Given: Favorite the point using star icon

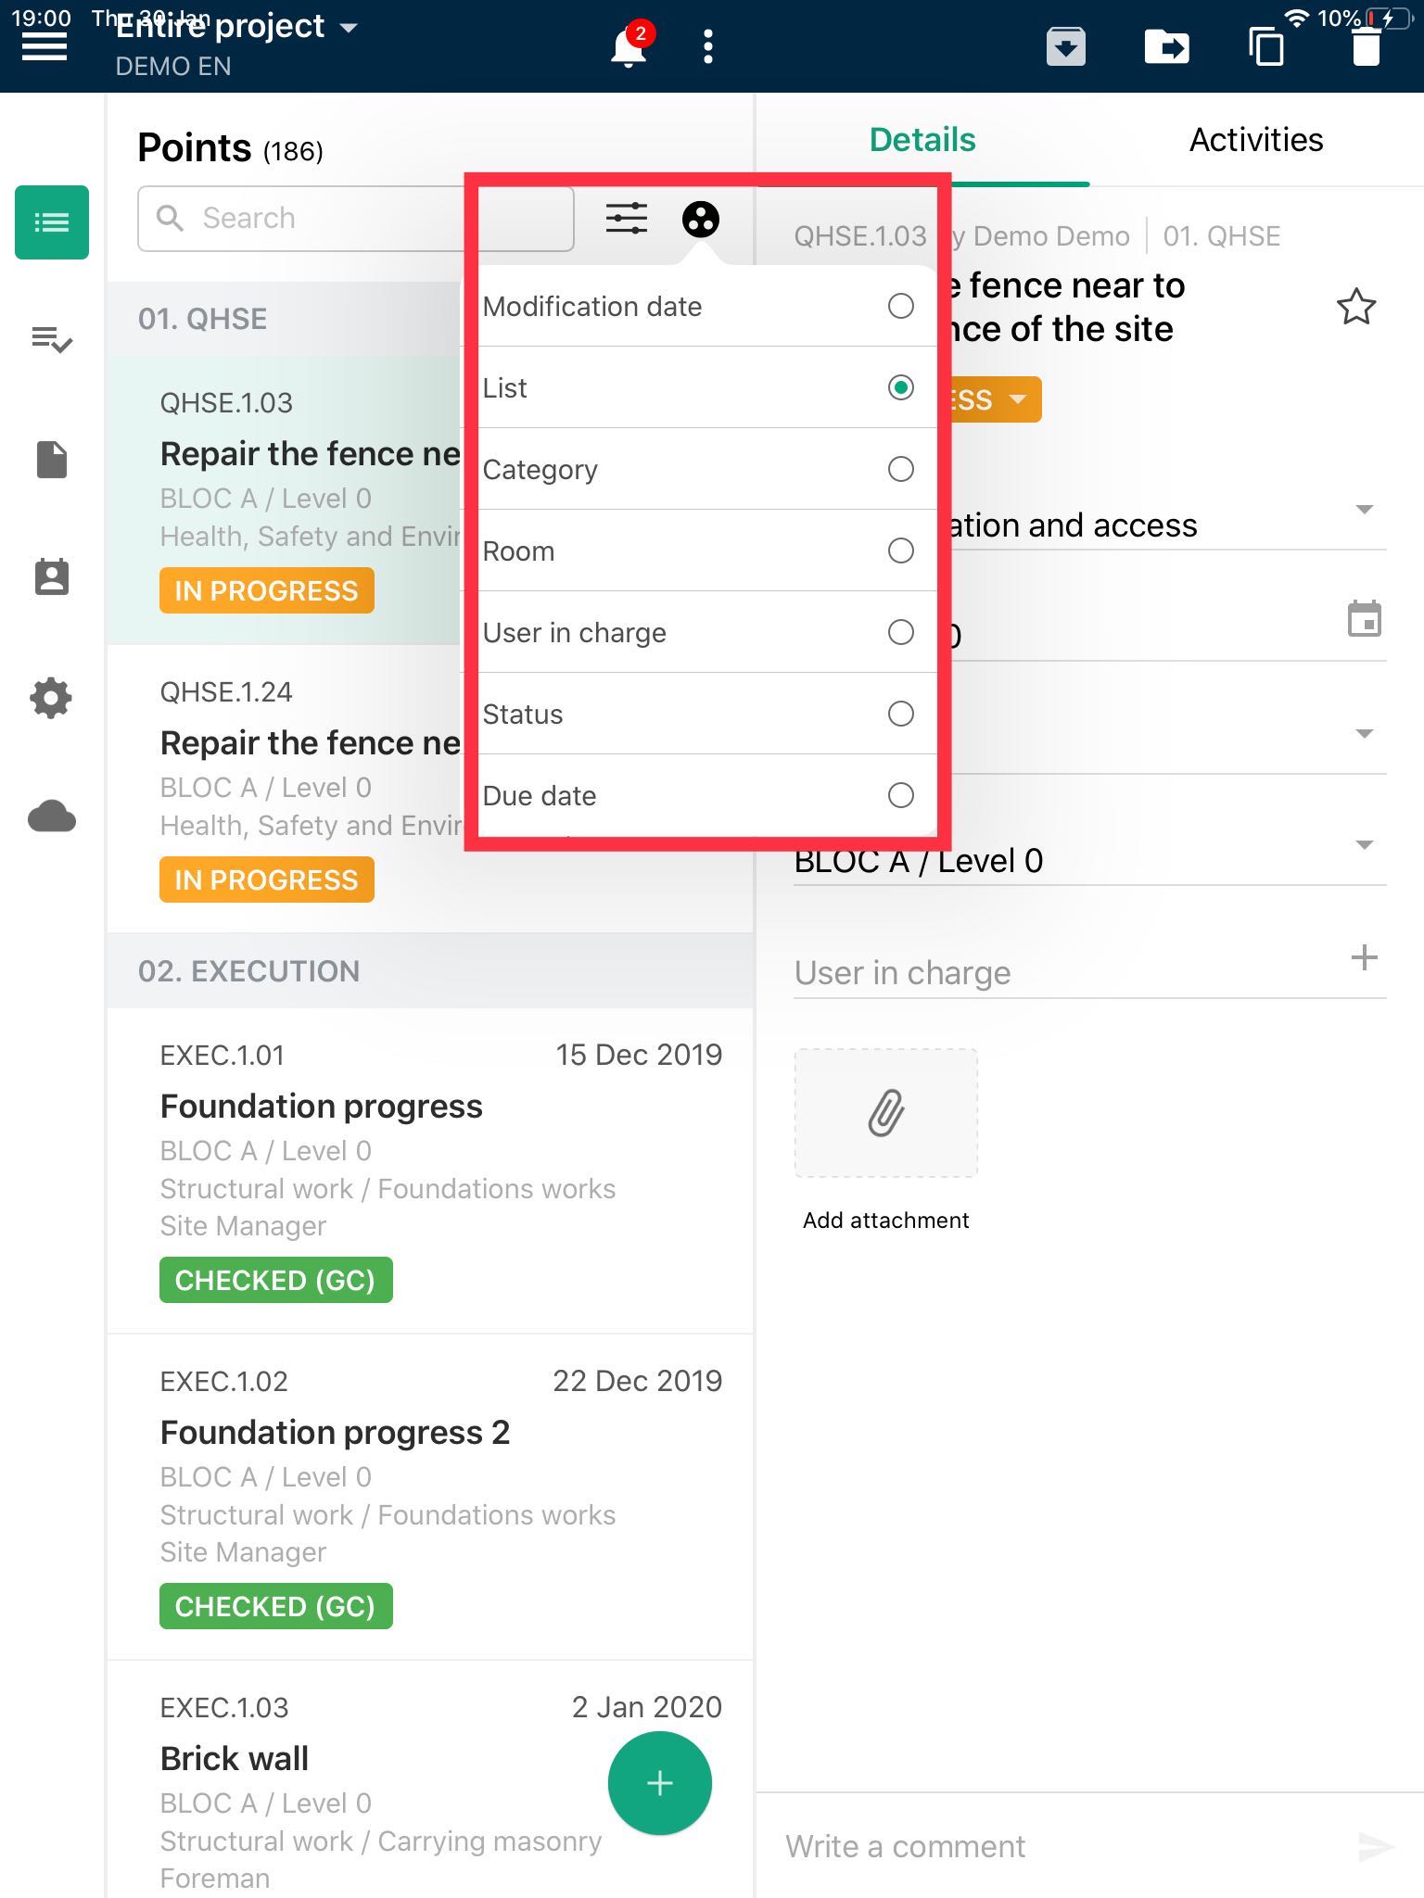Looking at the screenshot, I should point(1356,307).
